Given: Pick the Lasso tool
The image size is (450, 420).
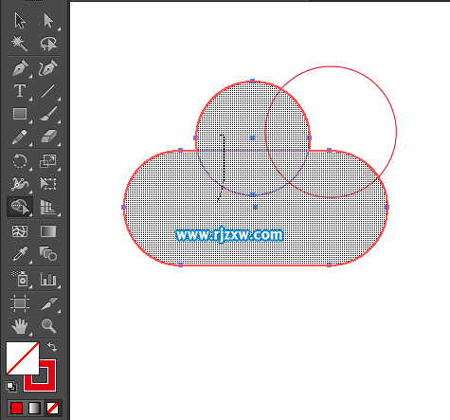Looking at the screenshot, I should click(48, 44).
